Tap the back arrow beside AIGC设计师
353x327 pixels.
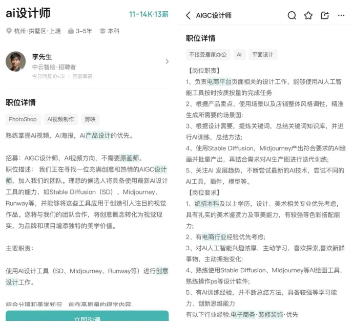click(x=188, y=15)
